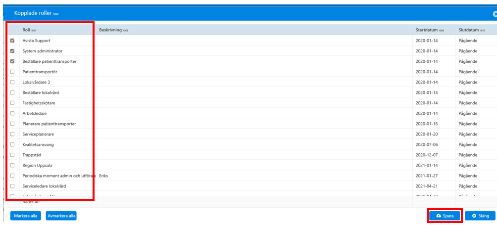Sort by the Roll column header
The height and width of the screenshot is (225, 497).
26,30
